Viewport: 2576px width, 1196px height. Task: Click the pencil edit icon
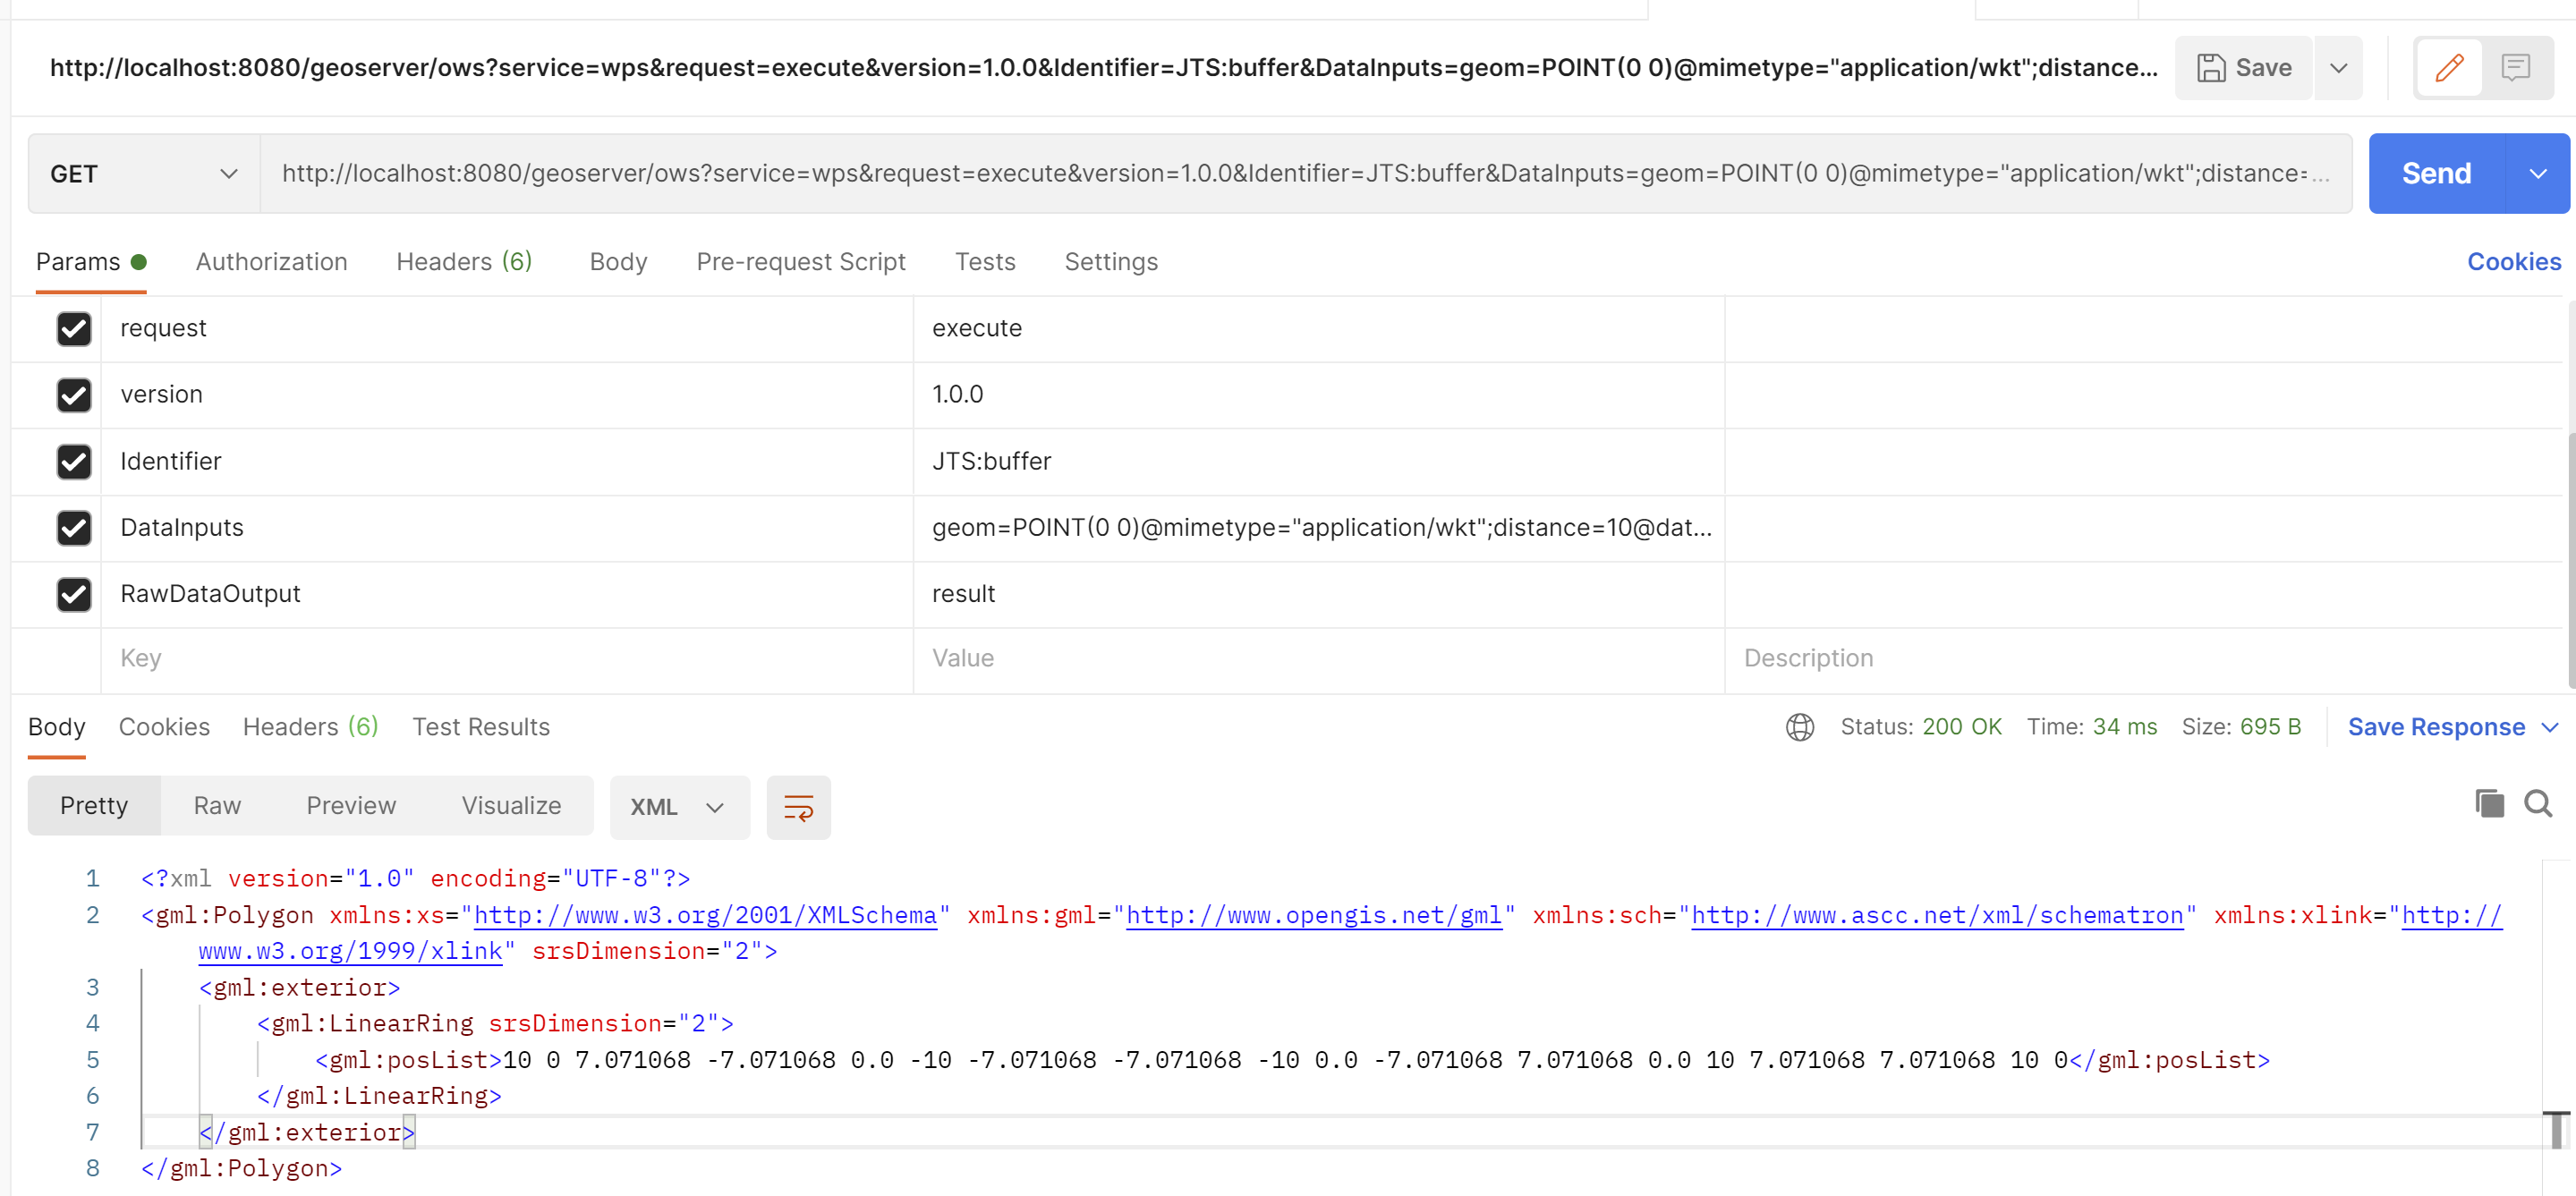tap(2448, 68)
